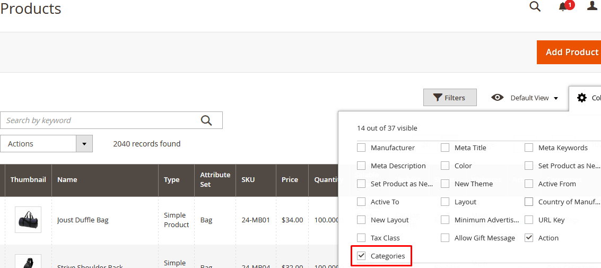Enable the New Theme column
The image size is (601, 268).
[445, 184]
